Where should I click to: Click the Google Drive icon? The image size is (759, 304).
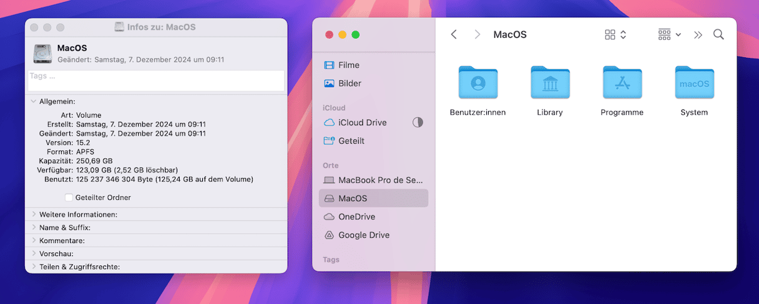[x=329, y=235]
